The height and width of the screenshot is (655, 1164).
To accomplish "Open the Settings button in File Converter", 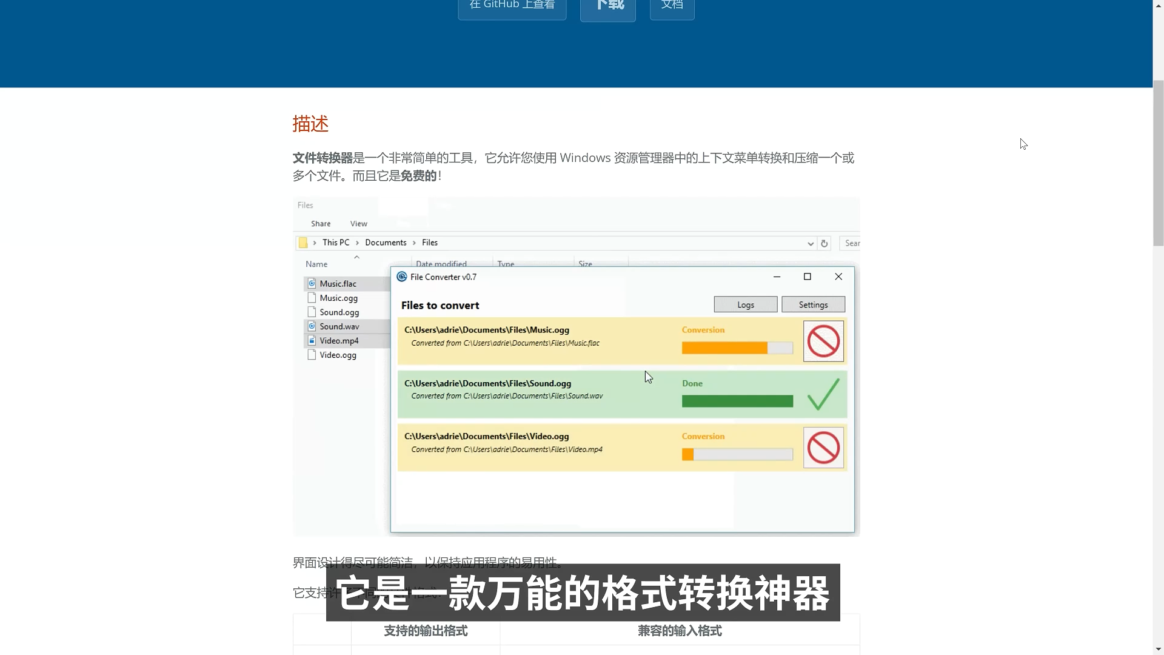I will [x=813, y=304].
